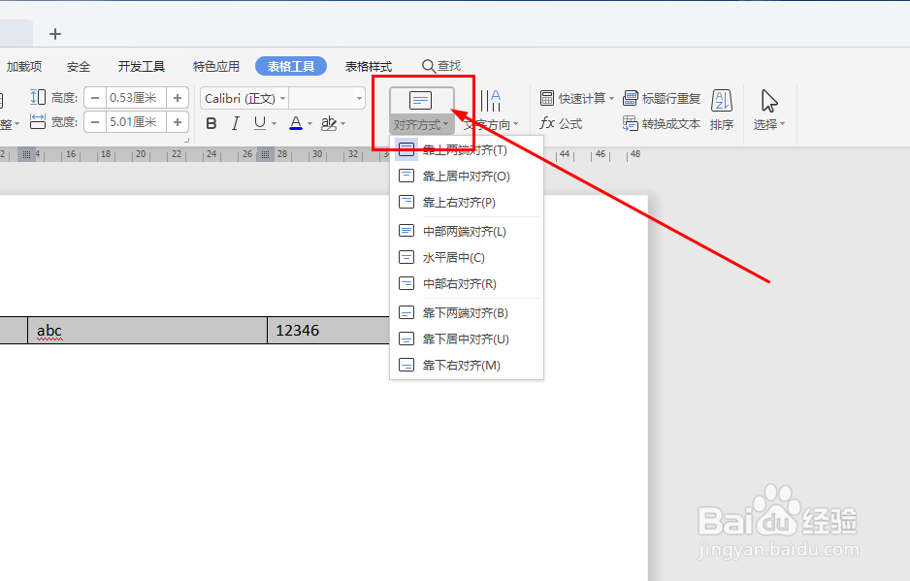Image resolution: width=910 pixels, height=581 pixels.
Task: Click the 对齐方式 alignment icon button
Action: [x=421, y=100]
